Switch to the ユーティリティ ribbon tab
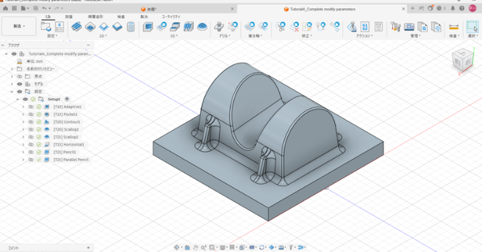Image resolution: width=482 pixels, height=252 pixels. tap(171, 17)
